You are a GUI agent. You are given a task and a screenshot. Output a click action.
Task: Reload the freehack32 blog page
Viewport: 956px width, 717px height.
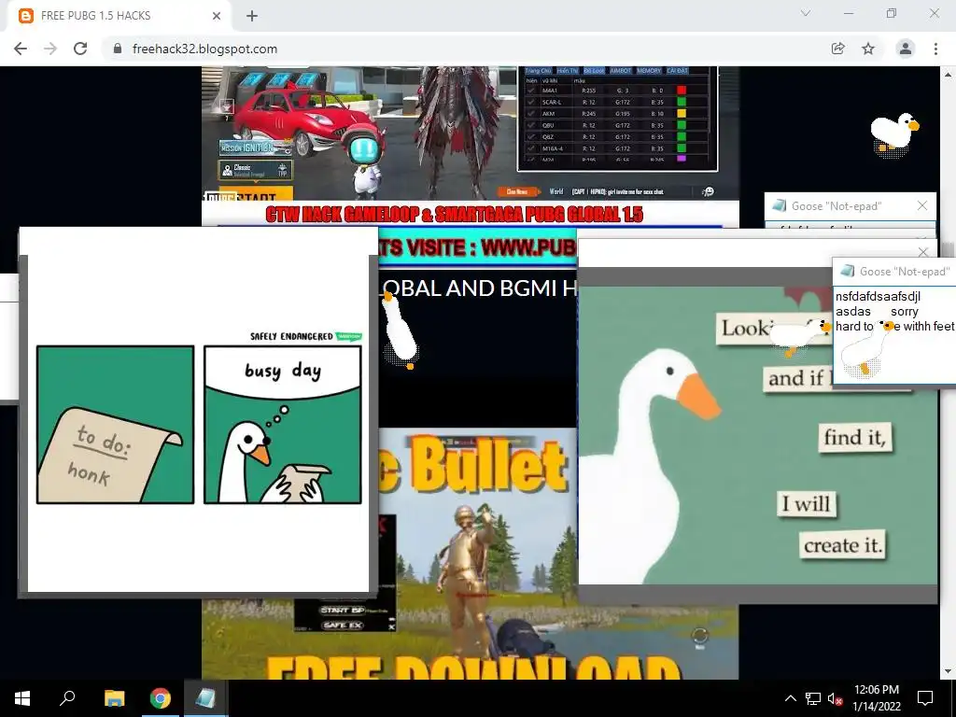(80, 49)
